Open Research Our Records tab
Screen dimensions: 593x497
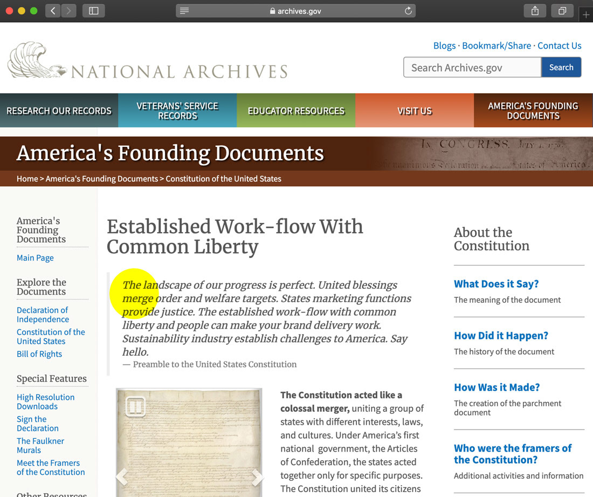59,111
